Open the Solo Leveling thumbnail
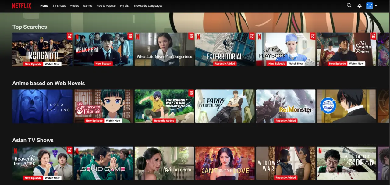 coord(42,106)
